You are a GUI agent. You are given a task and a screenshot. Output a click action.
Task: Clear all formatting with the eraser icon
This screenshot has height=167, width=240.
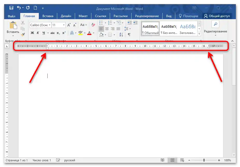[x=93, y=25]
